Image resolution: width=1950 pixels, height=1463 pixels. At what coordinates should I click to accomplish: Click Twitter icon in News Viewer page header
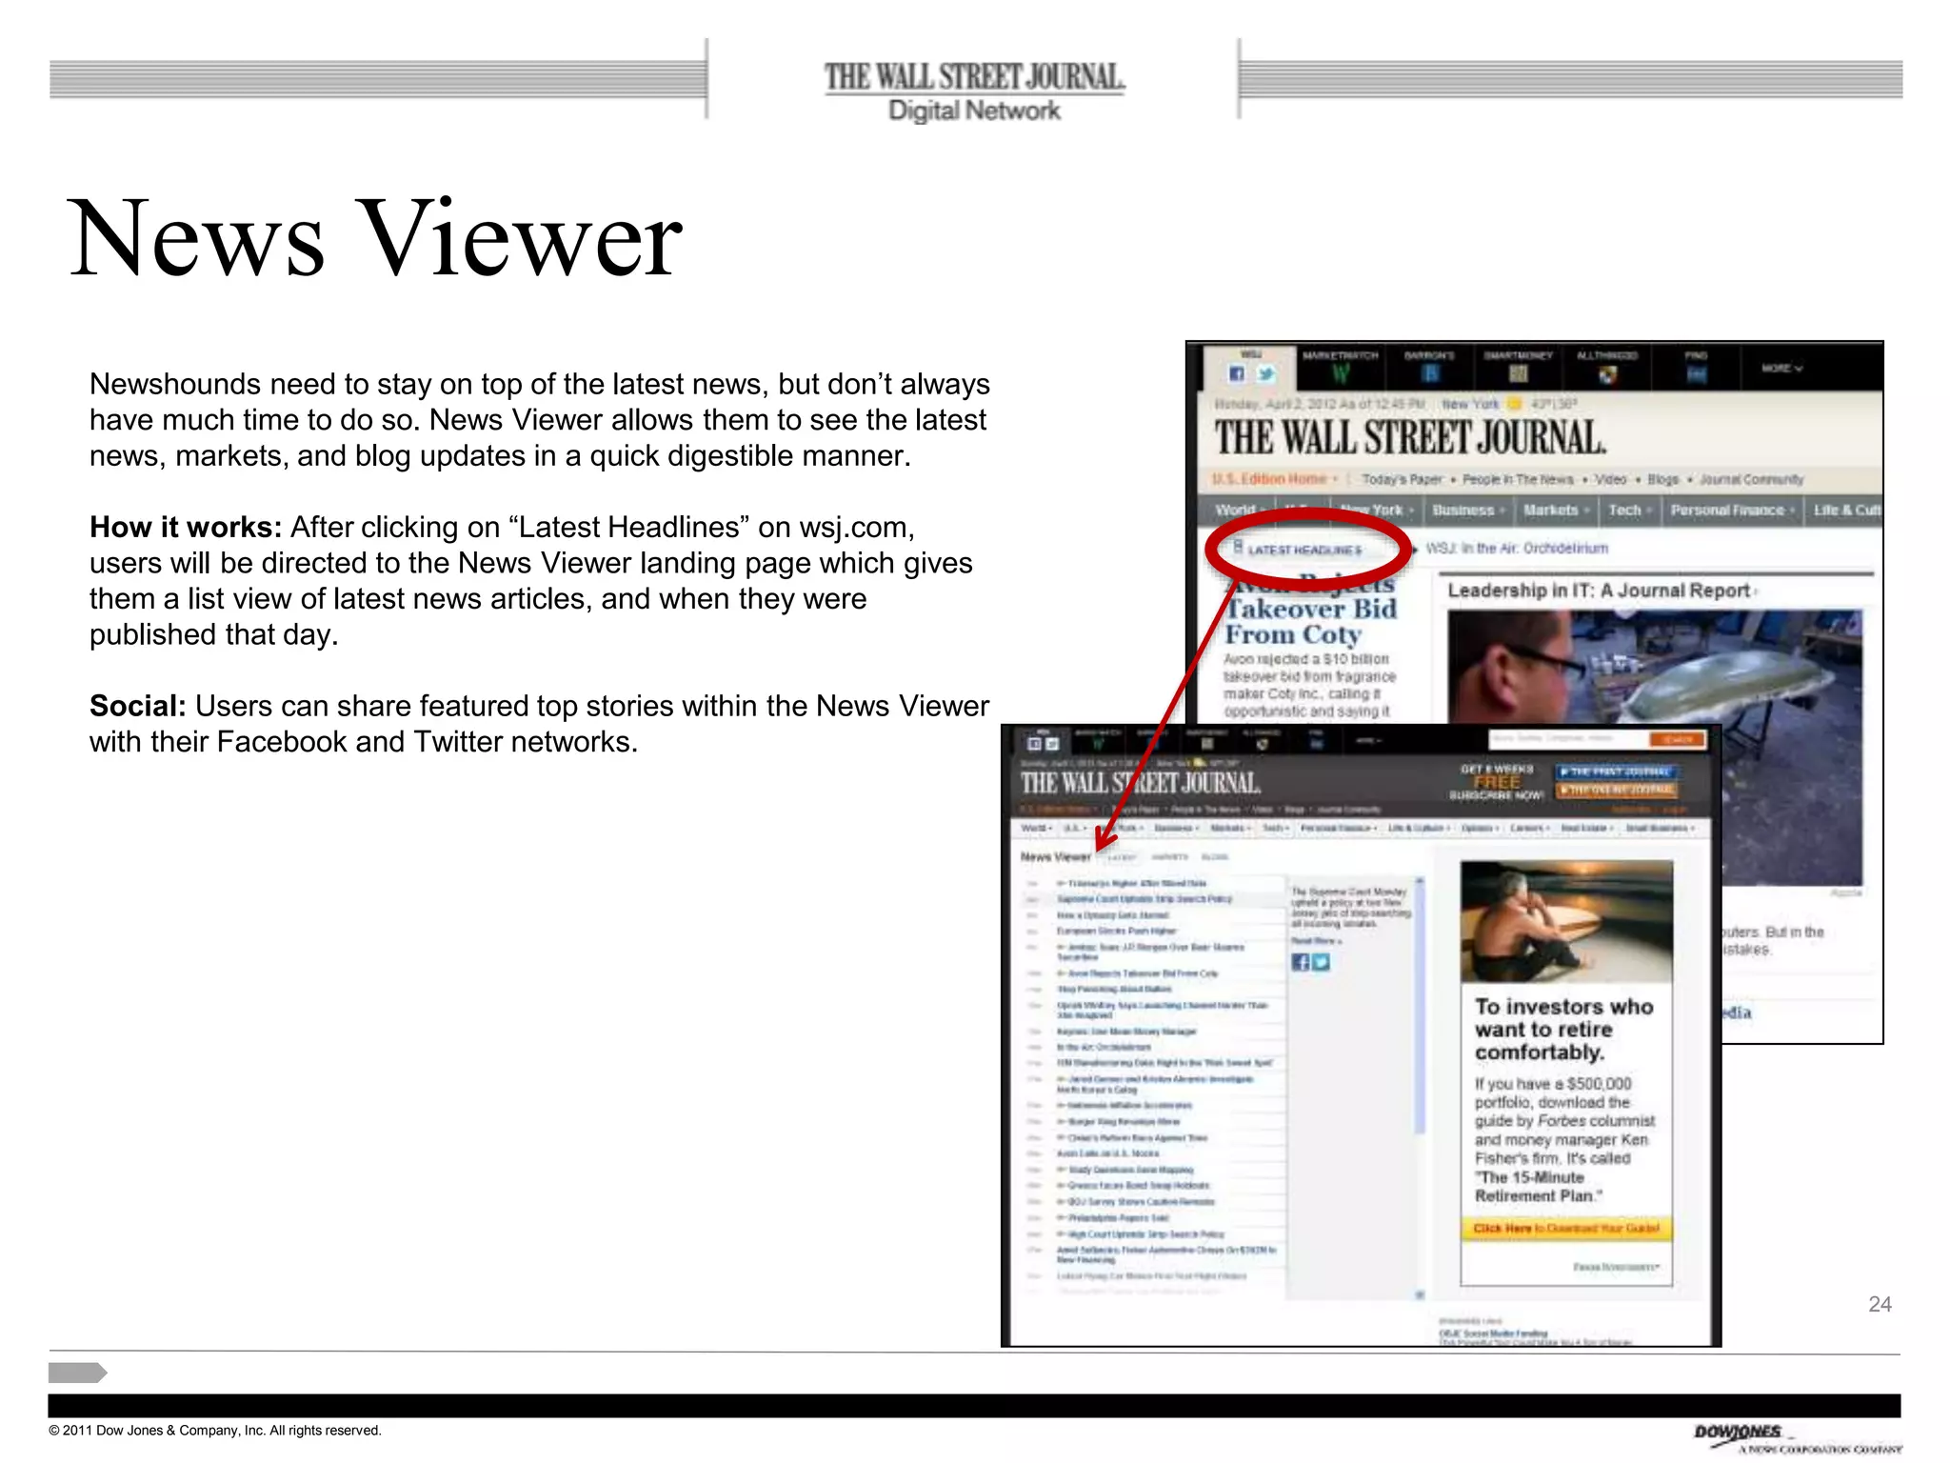coord(1052,744)
